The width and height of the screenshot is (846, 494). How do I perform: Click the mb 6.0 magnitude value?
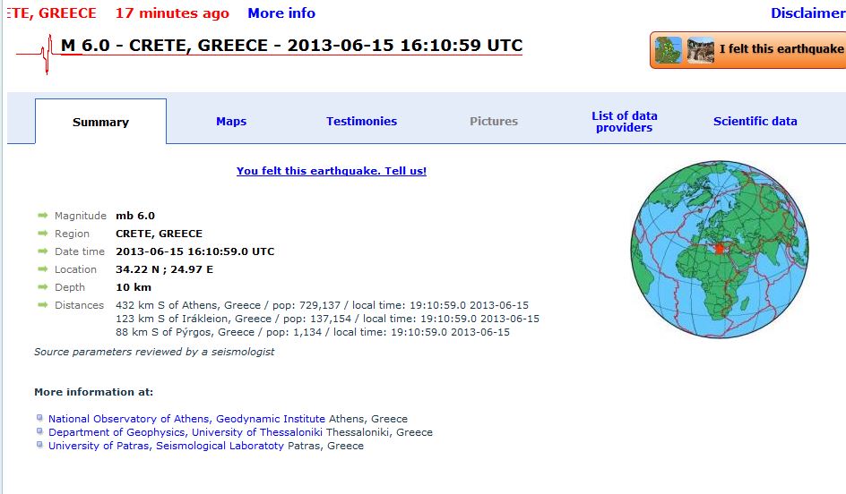point(135,216)
